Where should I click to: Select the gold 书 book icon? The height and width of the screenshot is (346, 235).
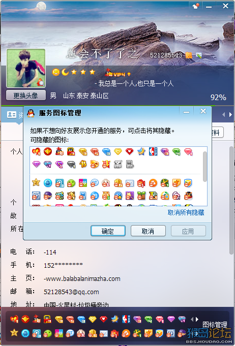click(83, 164)
